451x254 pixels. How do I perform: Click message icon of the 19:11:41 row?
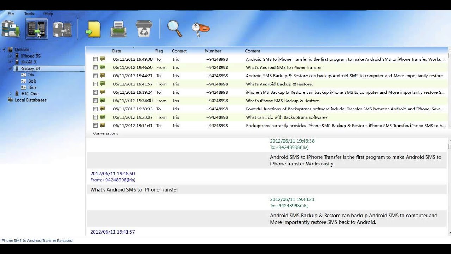coord(102,125)
